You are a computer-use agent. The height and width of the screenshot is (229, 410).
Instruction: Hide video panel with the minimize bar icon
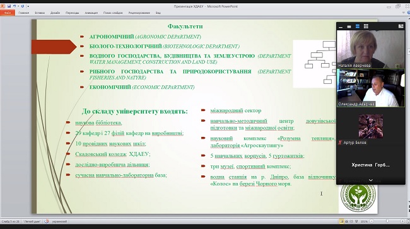[x=341, y=26]
